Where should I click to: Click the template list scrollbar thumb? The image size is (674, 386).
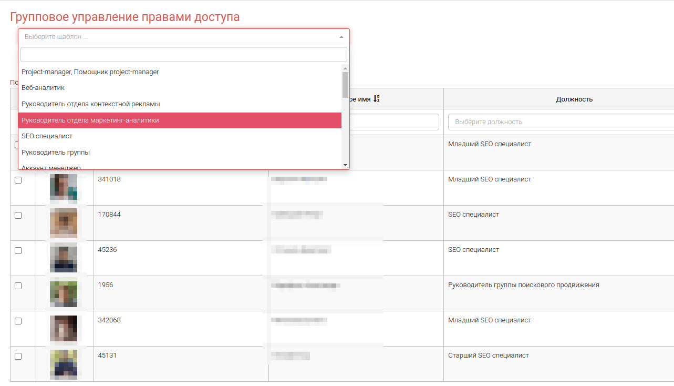345,84
